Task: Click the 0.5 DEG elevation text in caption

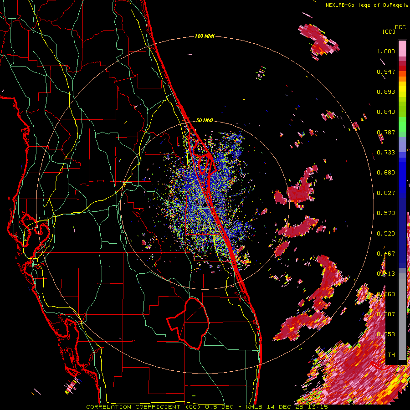Action: point(220,407)
